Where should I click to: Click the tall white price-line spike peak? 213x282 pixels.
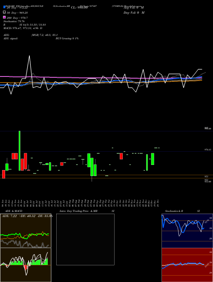tap(29, 56)
